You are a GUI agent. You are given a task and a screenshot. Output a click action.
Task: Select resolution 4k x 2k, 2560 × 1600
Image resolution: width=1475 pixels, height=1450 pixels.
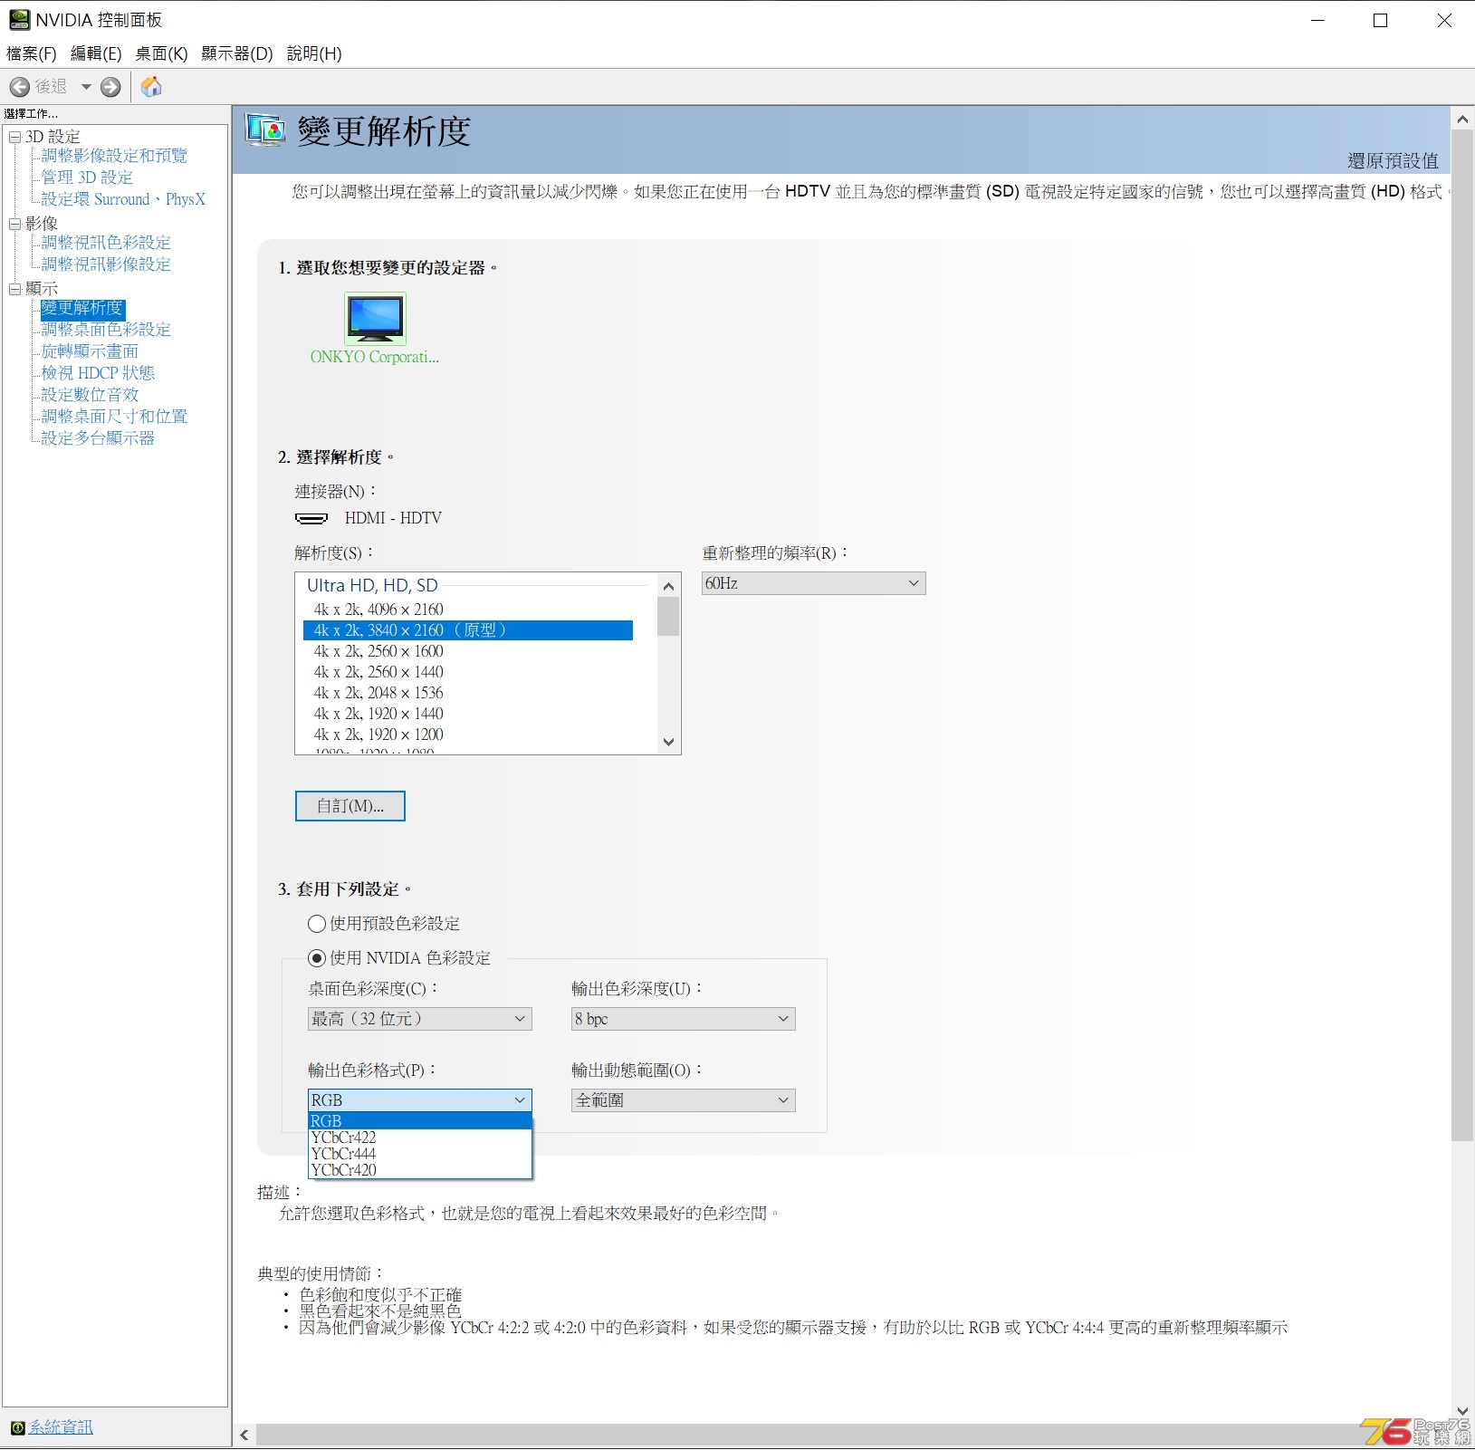tap(468, 651)
